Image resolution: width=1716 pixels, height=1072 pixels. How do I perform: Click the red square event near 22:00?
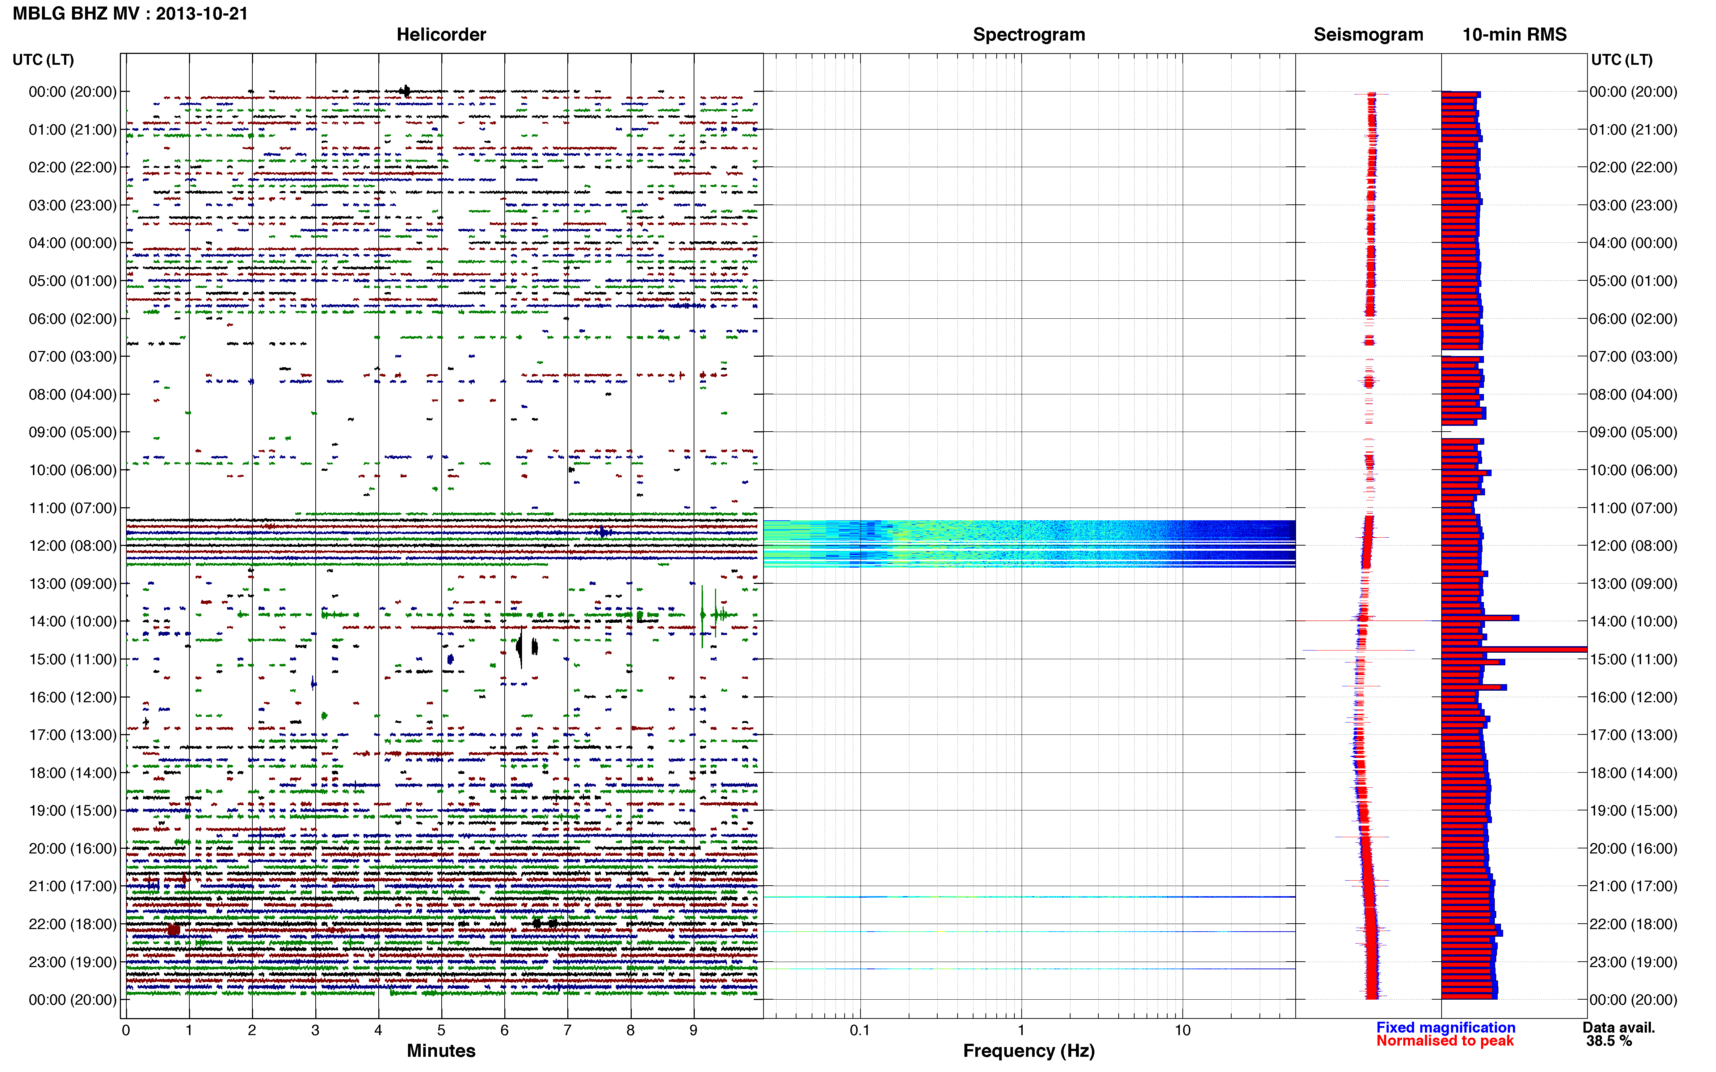[173, 929]
